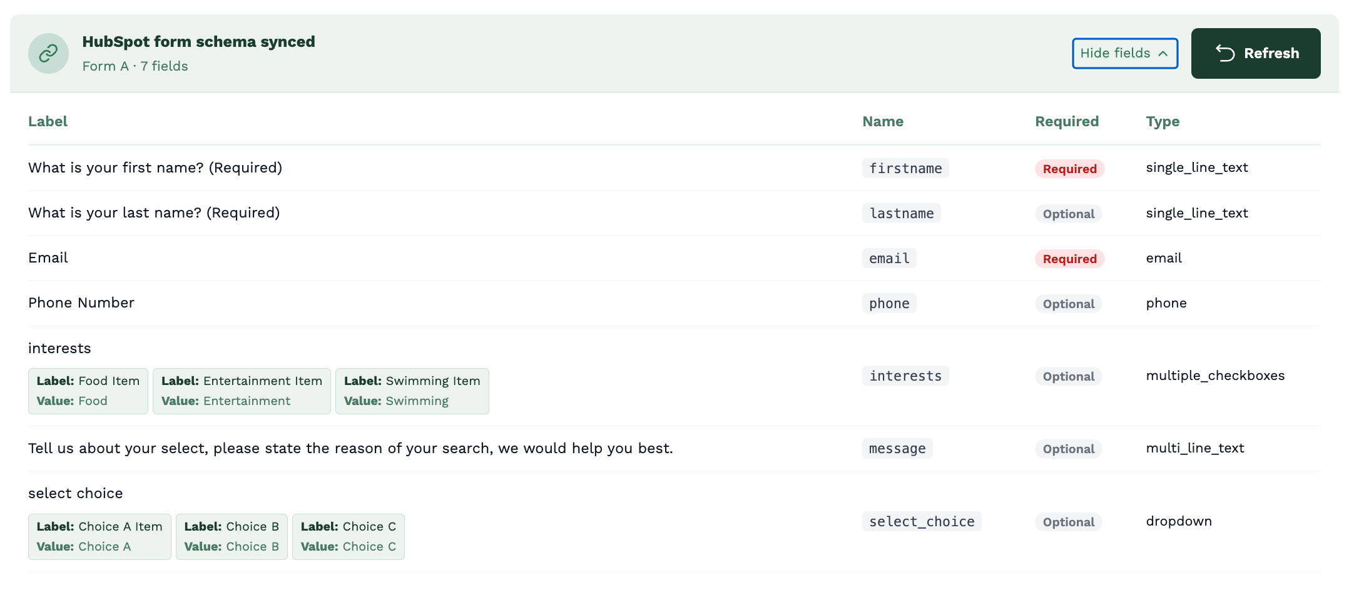The width and height of the screenshot is (1349, 600).
Task: Select the Required column header
Action: tap(1066, 121)
